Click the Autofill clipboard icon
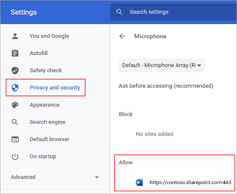The width and height of the screenshot is (237, 194). (x=15, y=53)
